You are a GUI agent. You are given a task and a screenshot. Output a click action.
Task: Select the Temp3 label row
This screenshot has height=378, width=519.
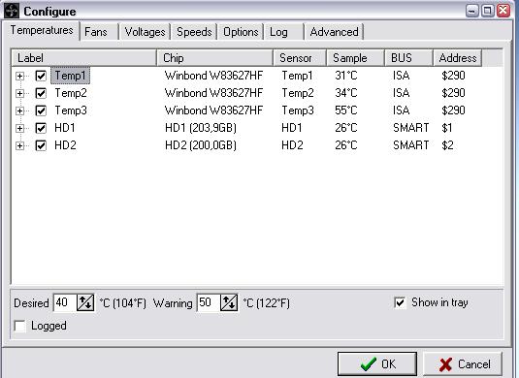point(71,110)
